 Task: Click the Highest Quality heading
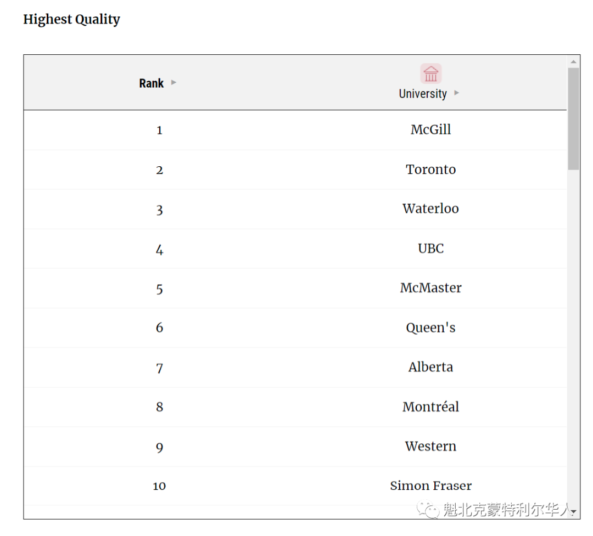[x=71, y=19]
